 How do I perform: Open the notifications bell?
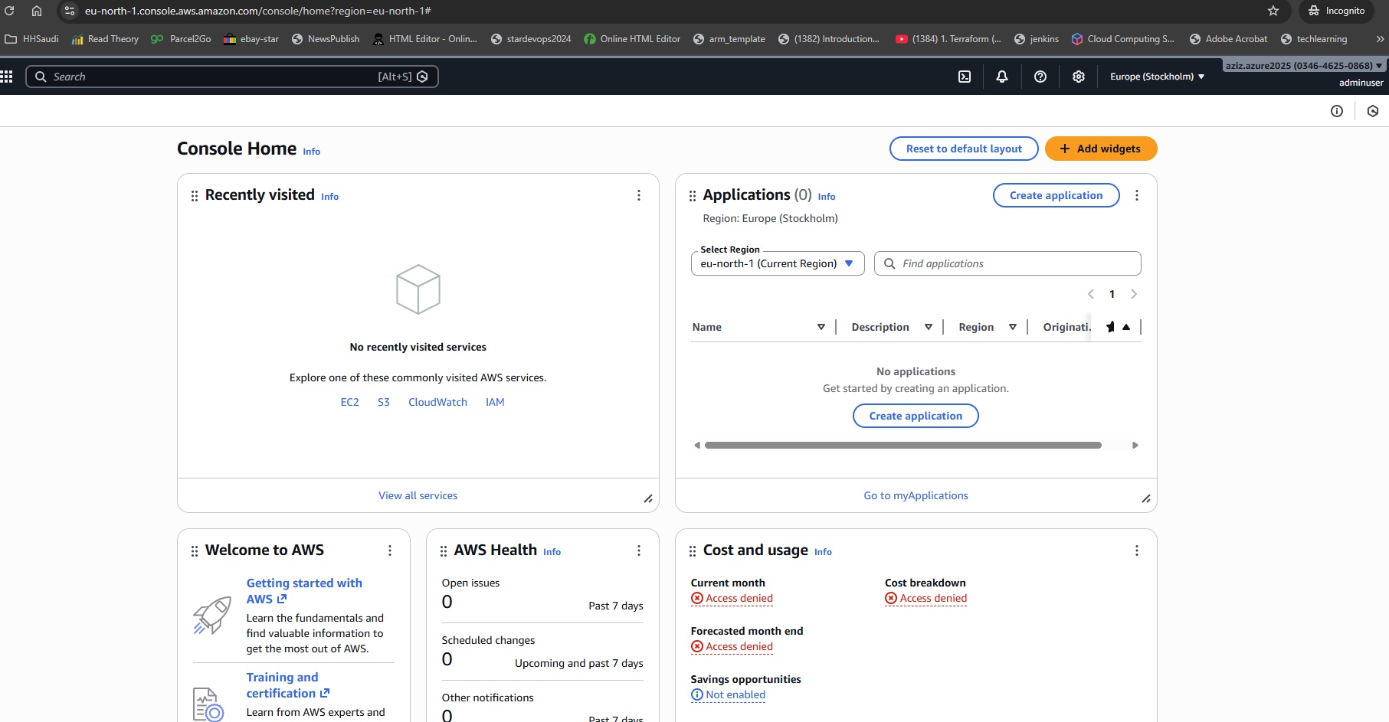pos(1001,77)
